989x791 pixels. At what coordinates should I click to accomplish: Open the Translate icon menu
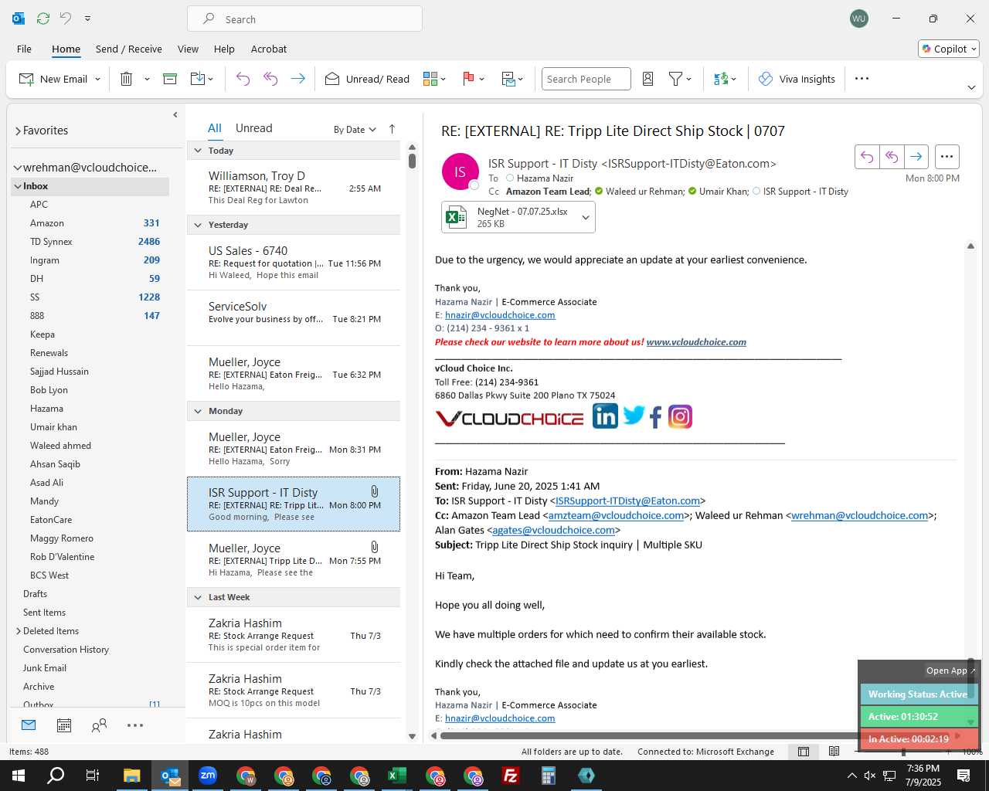pos(725,79)
